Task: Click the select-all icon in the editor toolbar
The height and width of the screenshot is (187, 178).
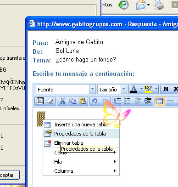Action: click(40, 101)
